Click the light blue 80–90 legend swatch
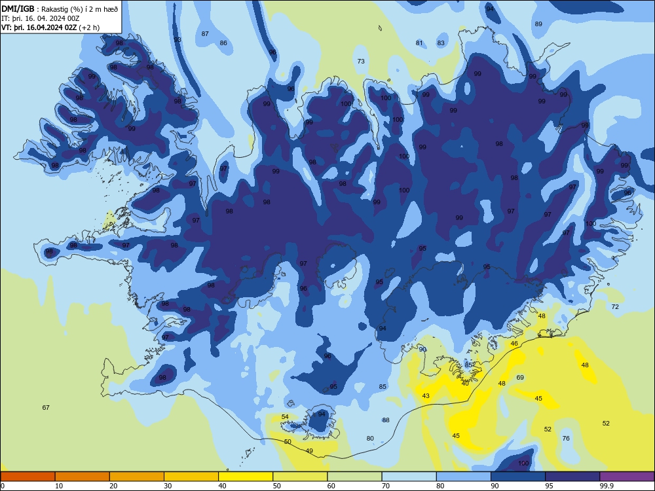 pos(464,477)
